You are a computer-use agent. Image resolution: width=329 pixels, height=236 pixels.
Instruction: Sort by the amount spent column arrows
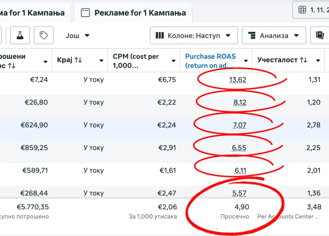[x=12, y=66]
